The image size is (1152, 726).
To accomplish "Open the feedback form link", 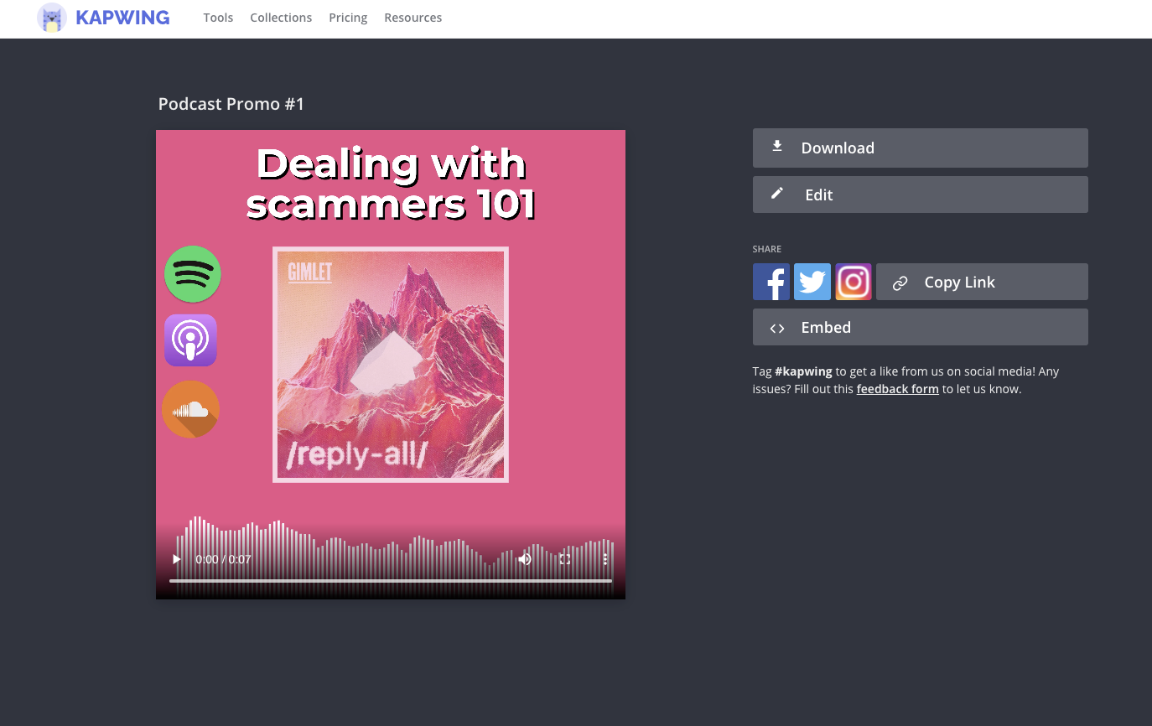I will [x=897, y=389].
